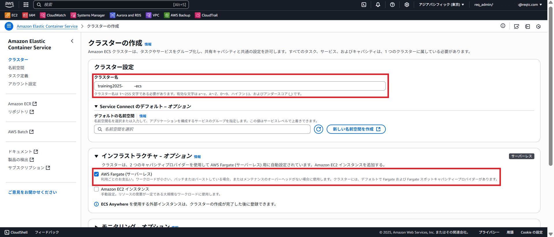
Task: Click the monitor icon beside info circle
Action: (x=516, y=27)
